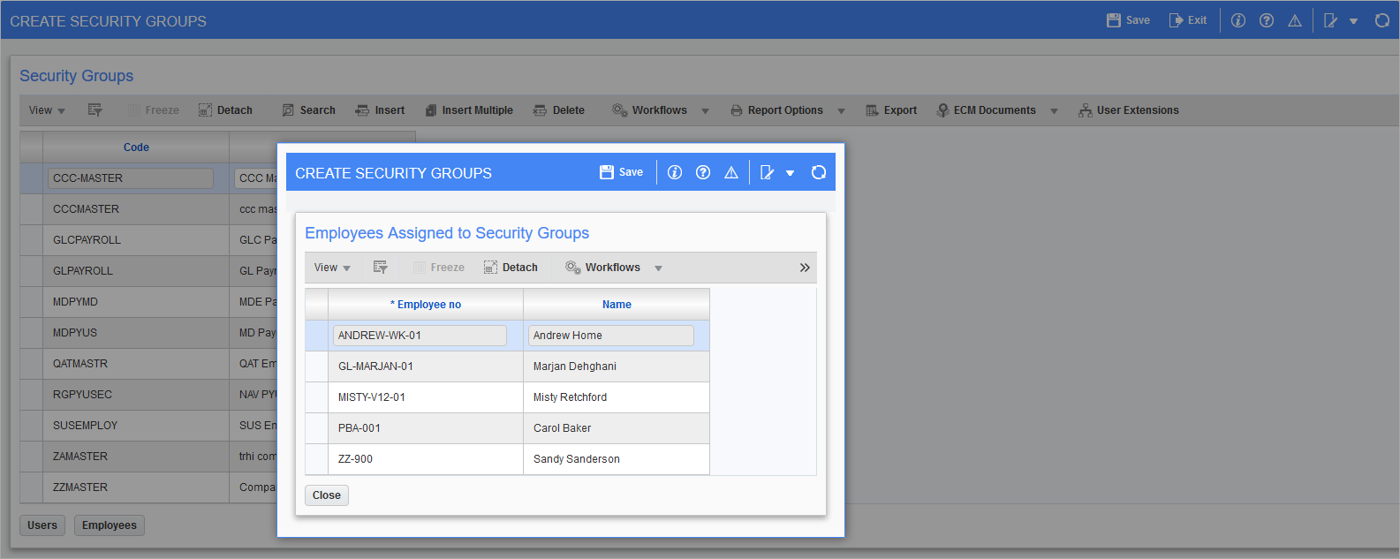Click Freeze in the popup toolbar
Viewport: 1400px width, 559px height.
click(x=439, y=268)
